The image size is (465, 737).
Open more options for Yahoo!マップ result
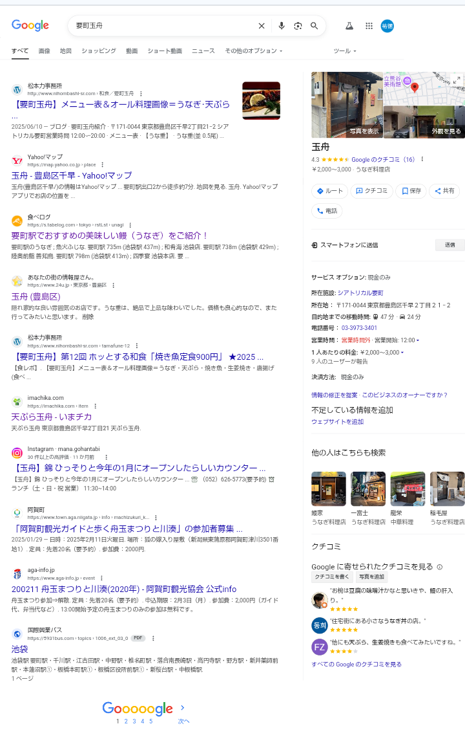click(x=102, y=165)
